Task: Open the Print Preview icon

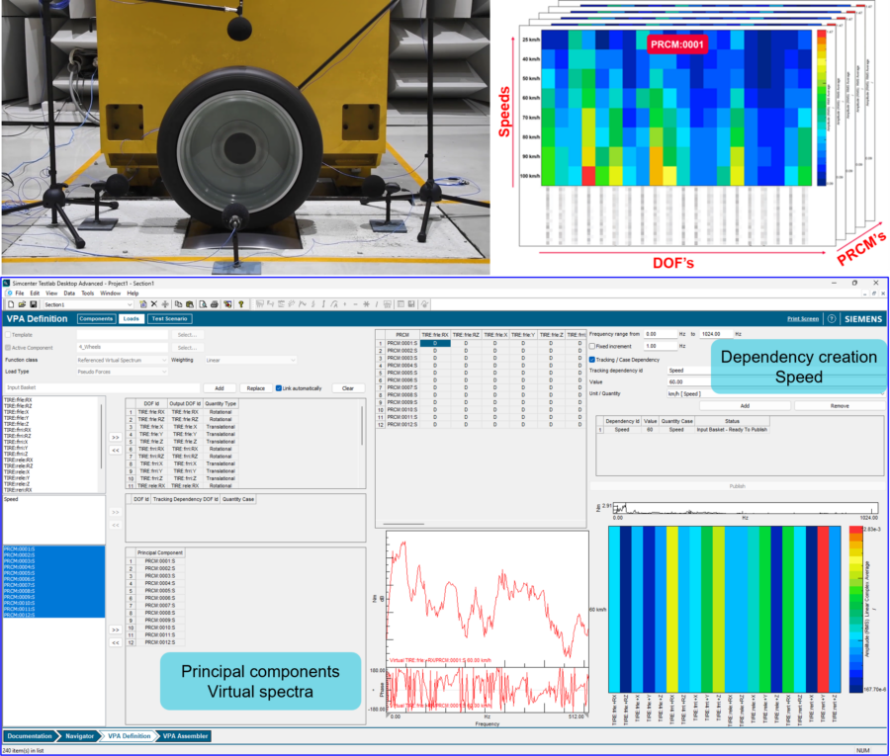Action: 201,304
